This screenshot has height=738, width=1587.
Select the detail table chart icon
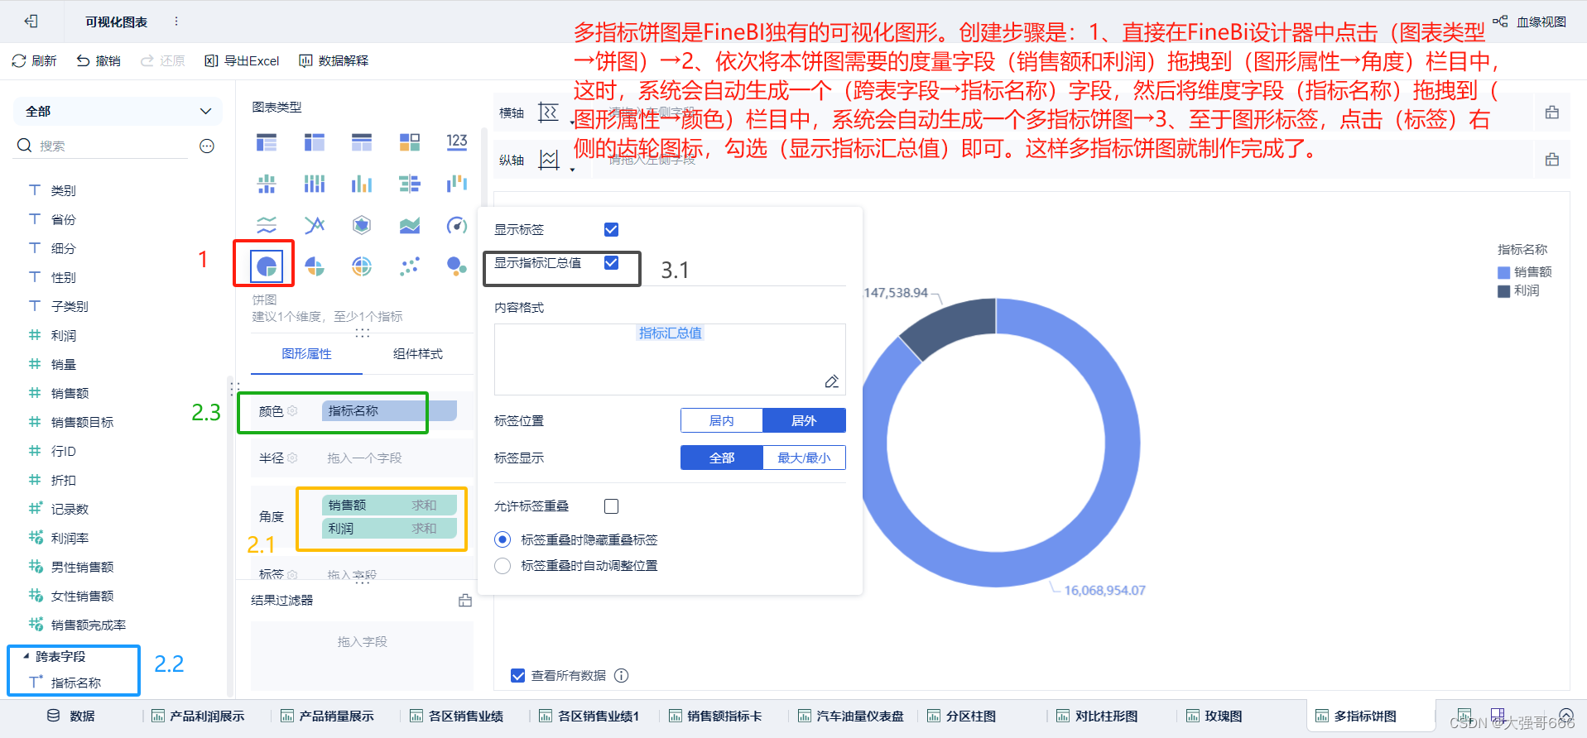pos(362,142)
